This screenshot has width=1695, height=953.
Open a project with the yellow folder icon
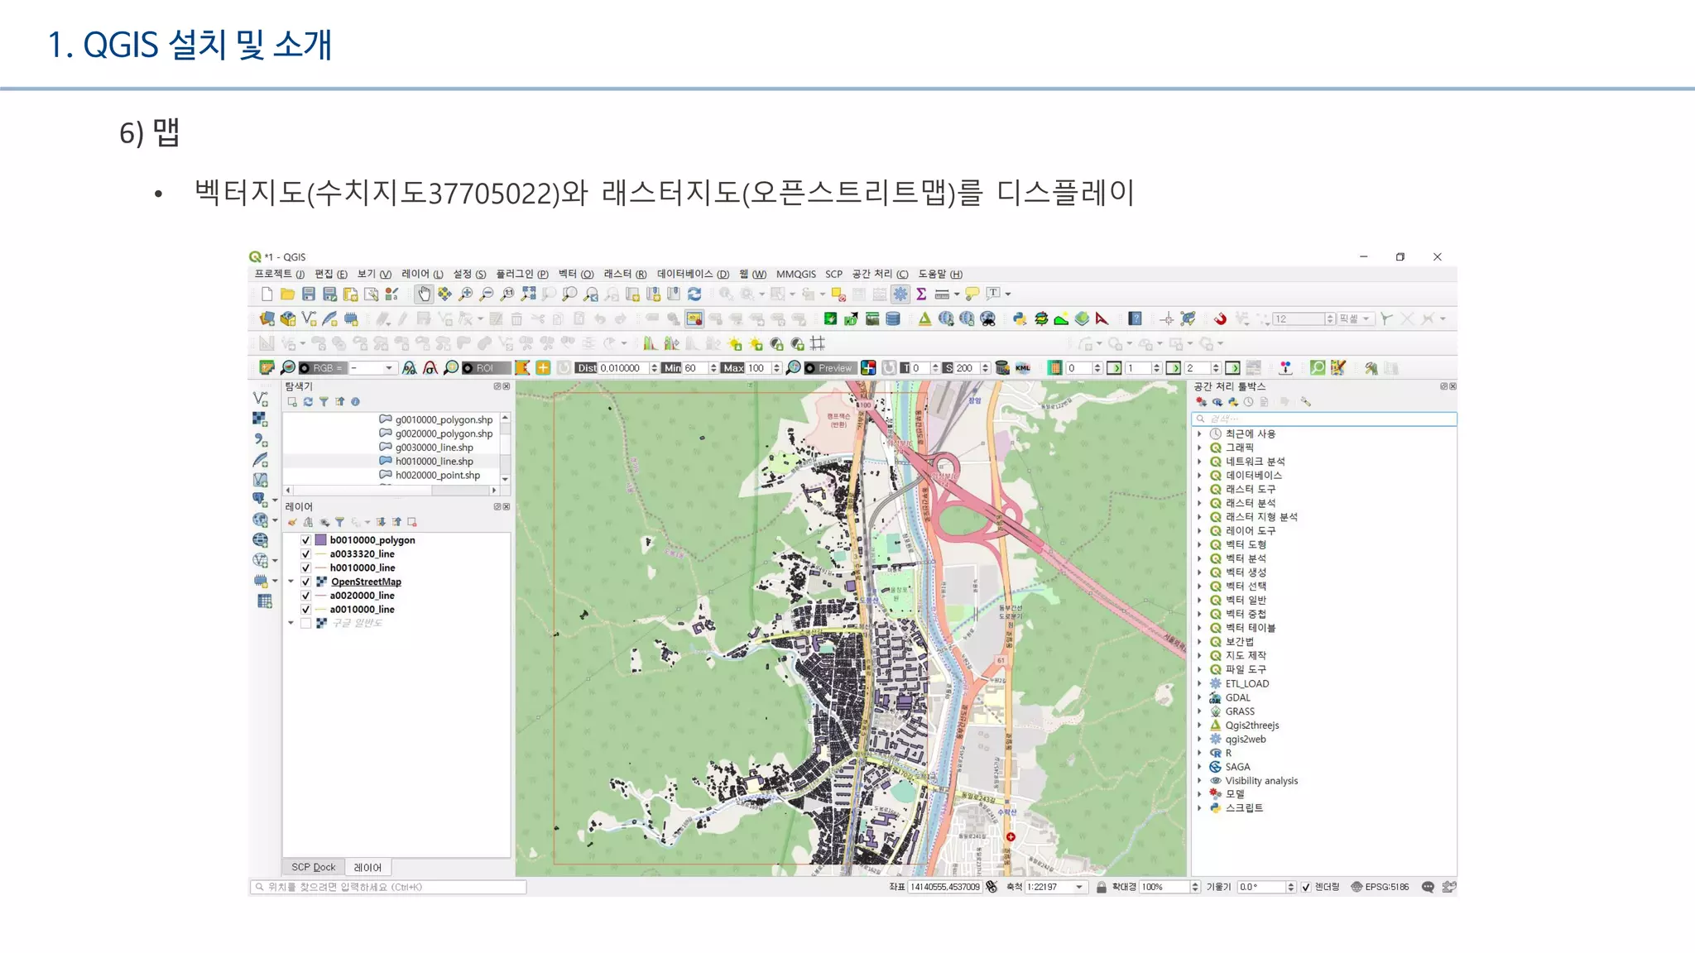tap(287, 294)
